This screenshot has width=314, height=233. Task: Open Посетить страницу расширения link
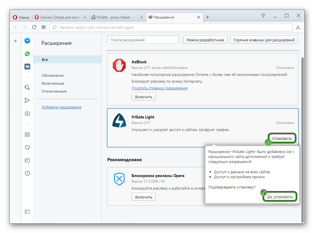(x=159, y=88)
